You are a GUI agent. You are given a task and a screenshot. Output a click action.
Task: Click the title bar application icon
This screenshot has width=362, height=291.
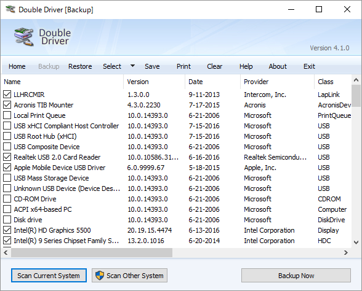[10, 9]
